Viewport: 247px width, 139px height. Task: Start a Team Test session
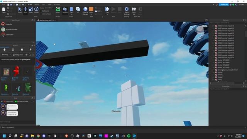134,11
